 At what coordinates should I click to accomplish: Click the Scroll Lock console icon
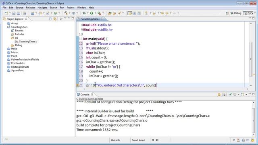tap(219, 95)
